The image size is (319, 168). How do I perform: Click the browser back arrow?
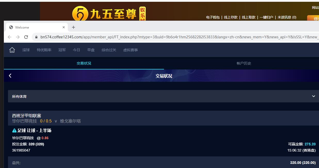10,37
